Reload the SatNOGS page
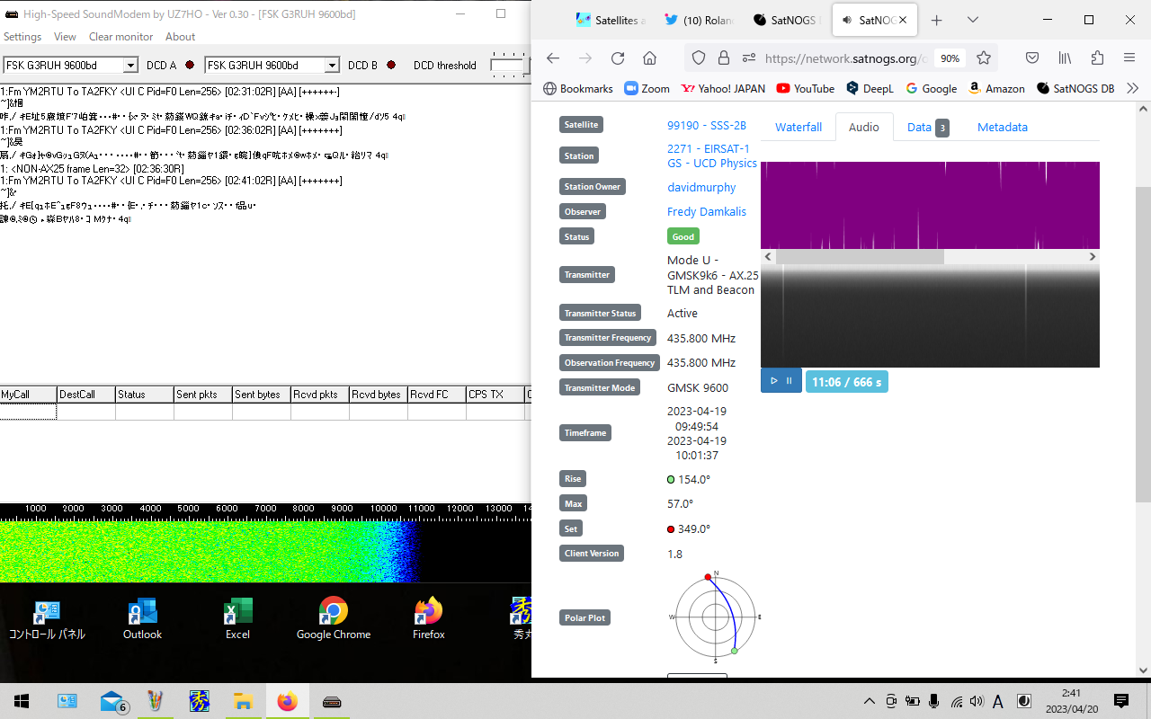 tap(618, 58)
